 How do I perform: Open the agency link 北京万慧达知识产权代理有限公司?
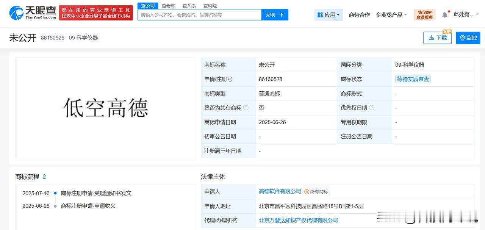click(x=299, y=220)
